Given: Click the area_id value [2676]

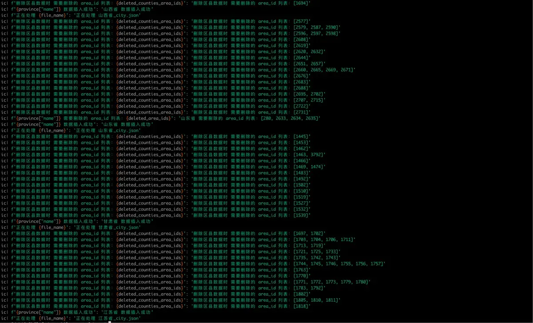Looking at the screenshot, I should (301, 76).
